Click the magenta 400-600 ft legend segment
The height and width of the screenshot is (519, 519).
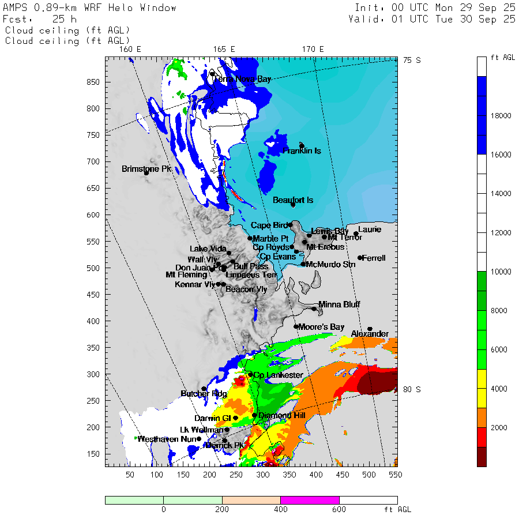tap(310, 500)
